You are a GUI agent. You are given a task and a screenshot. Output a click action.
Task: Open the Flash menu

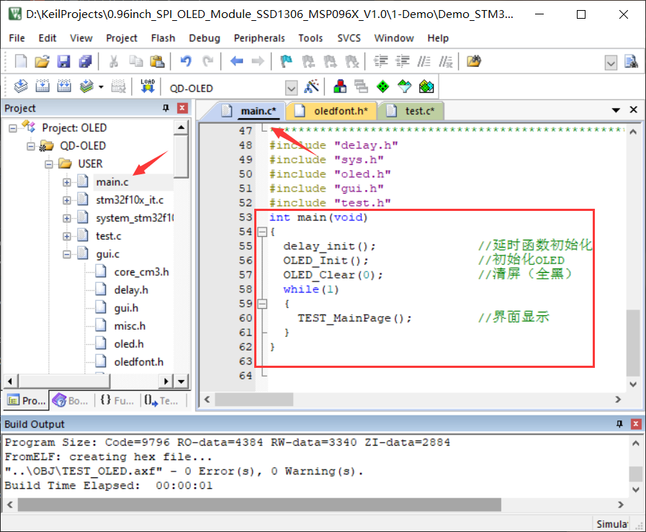[x=163, y=38]
